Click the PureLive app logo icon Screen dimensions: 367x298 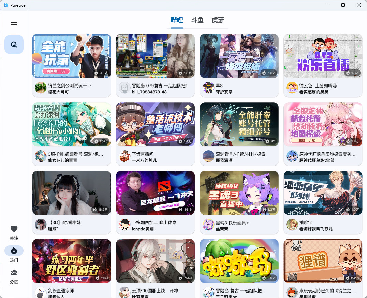pos(5,5)
